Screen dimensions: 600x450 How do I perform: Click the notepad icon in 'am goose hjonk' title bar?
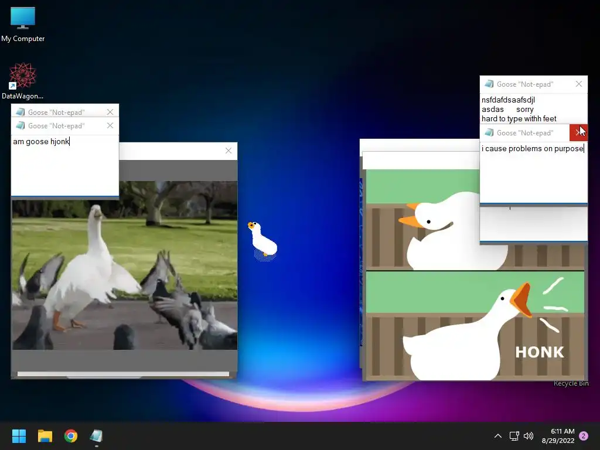pyautogui.click(x=21, y=125)
